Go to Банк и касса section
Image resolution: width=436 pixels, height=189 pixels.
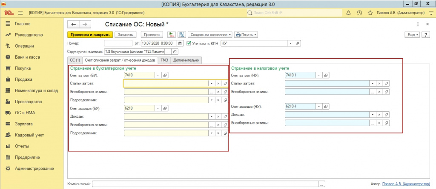click(x=27, y=57)
